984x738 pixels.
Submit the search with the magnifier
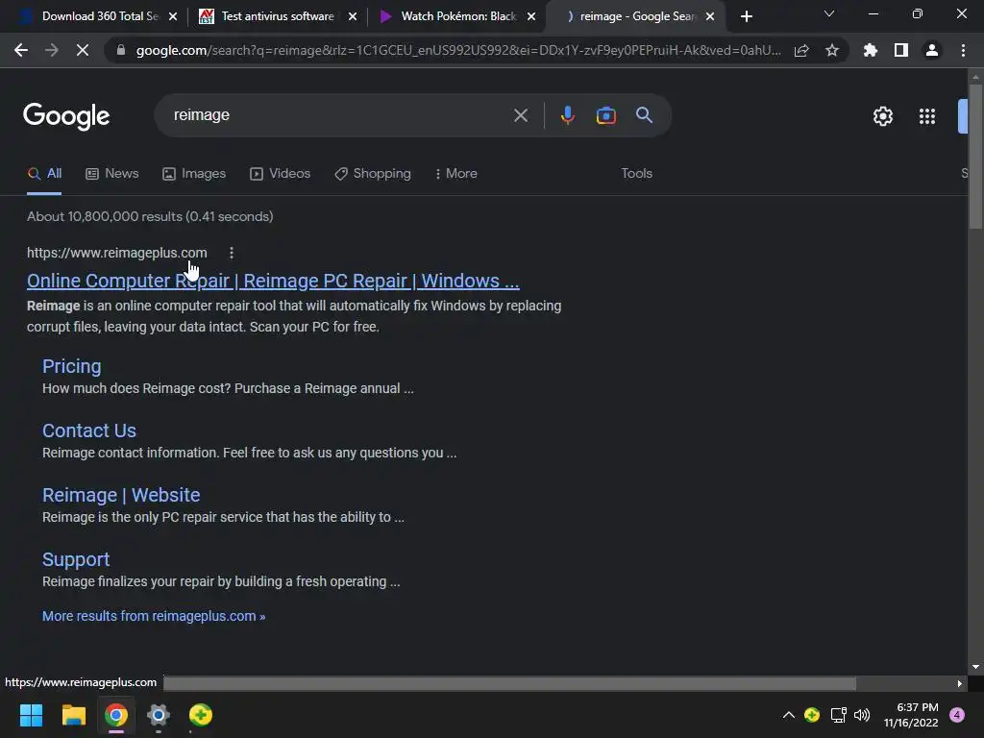point(644,115)
